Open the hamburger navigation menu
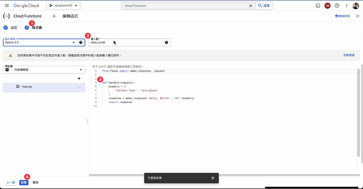The height and width of the screenshot is (189, 363). (x=7, y=5)
